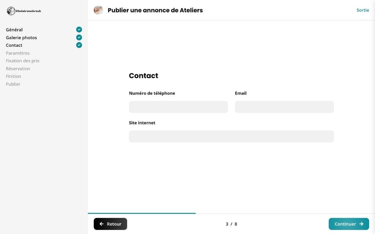Go to the Galerie photos step
The width and height of the screenshot is (375, 234).
pyautogui.click(x=21, y=38)
